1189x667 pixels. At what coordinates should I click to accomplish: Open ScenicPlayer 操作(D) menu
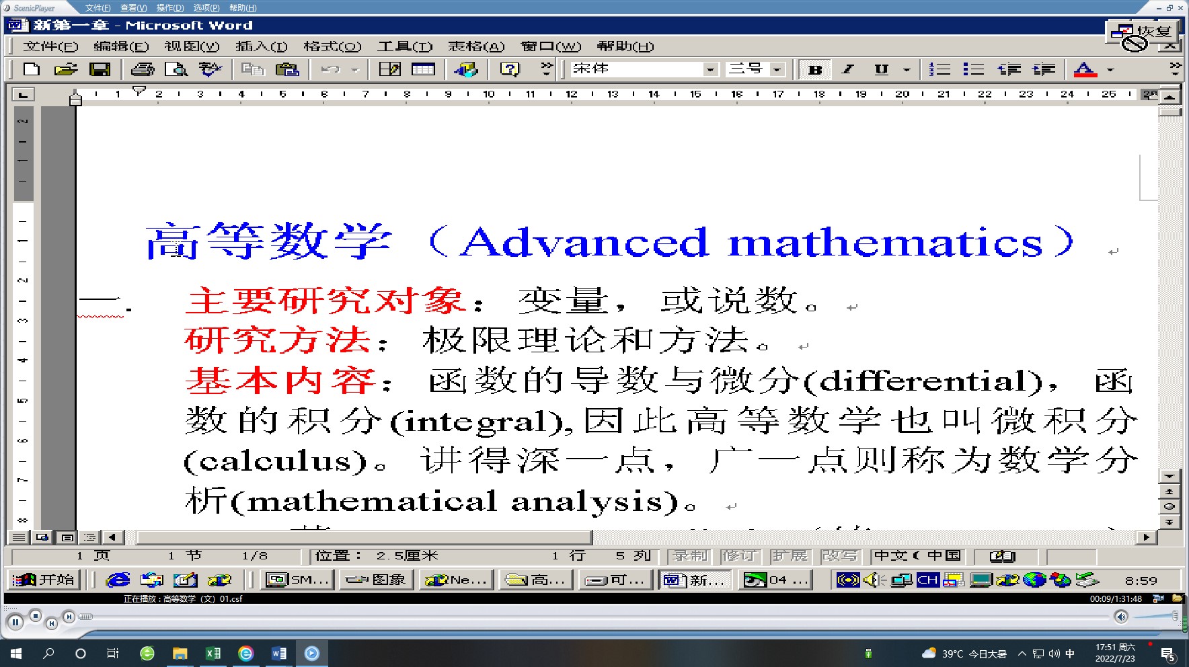(170, 8)
